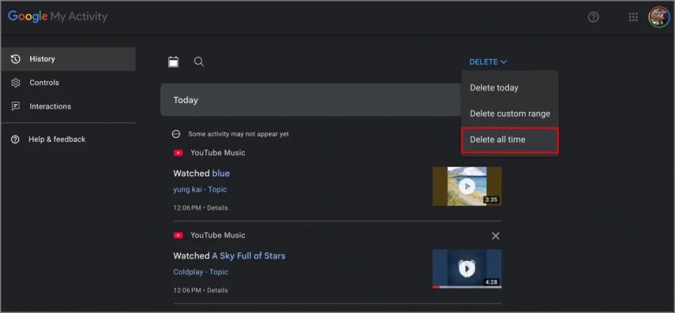The height and width of the screenshot is (313, 675).
Task: Click the Help & feedback question icon
Action: click(15, 140)
